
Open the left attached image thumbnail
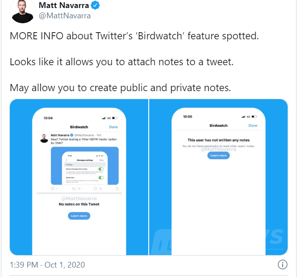pyautogui.click(x=79, y=177)
